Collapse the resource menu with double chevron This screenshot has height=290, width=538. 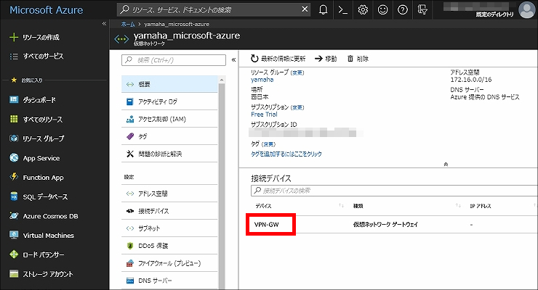(233, 60)
